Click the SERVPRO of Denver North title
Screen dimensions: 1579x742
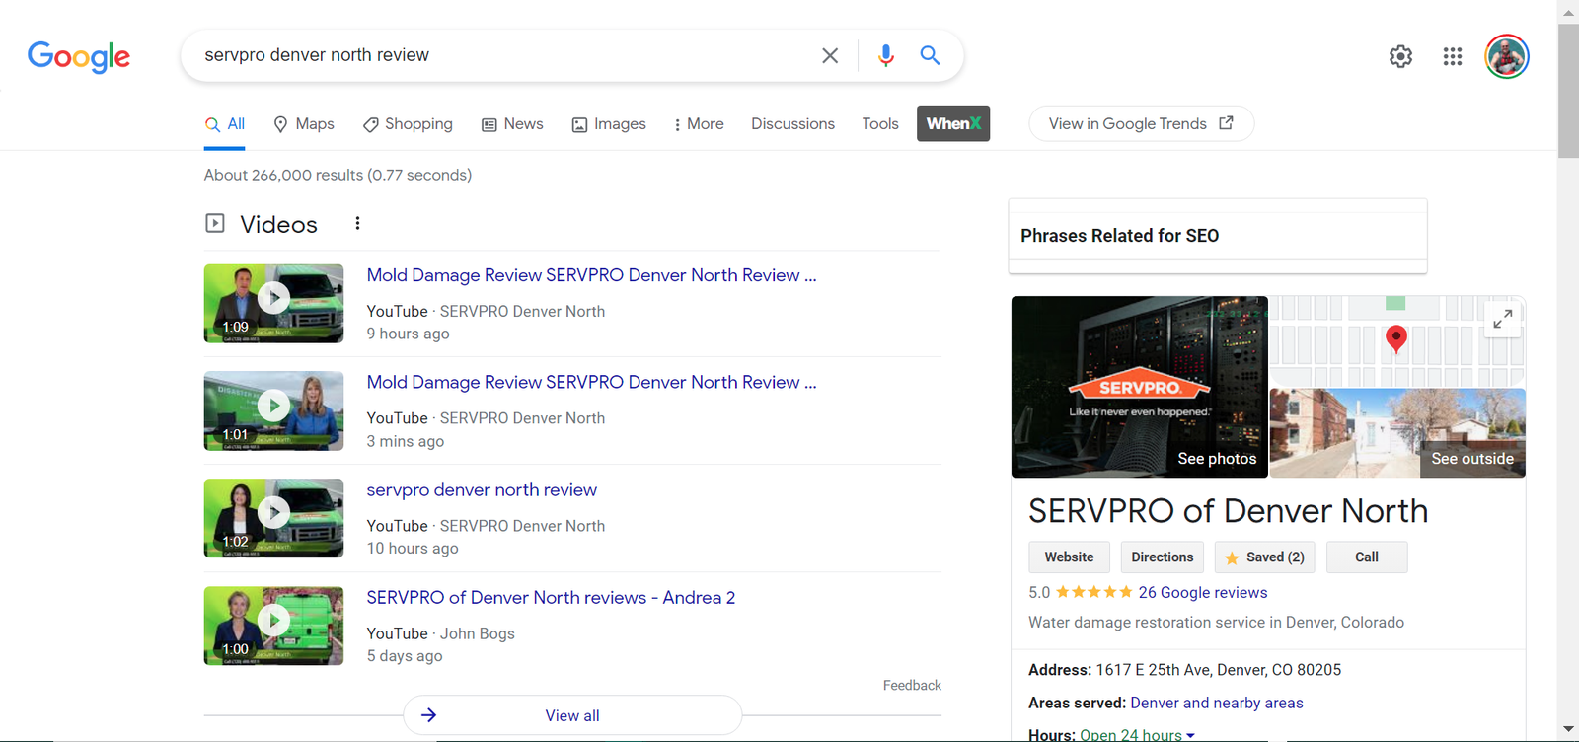1228,511
